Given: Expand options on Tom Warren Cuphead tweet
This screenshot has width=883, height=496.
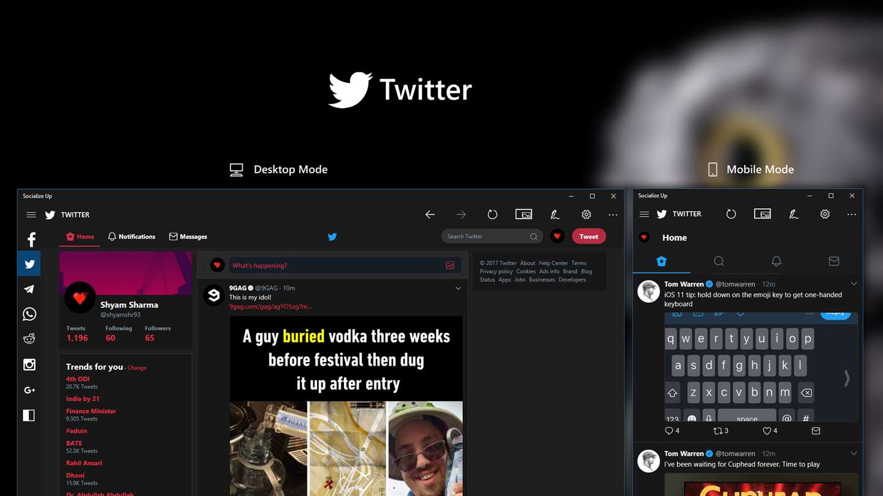Looking at the screenshot, I should point(854,454).
